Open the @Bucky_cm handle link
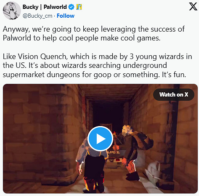Screen dimensions: 199x196 coord(37,16)
